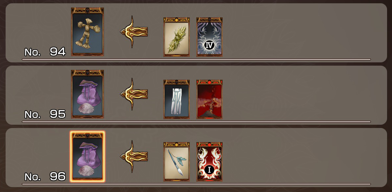Select the No. 96 recipe label
392x192 pixels.
click(45, 177)
